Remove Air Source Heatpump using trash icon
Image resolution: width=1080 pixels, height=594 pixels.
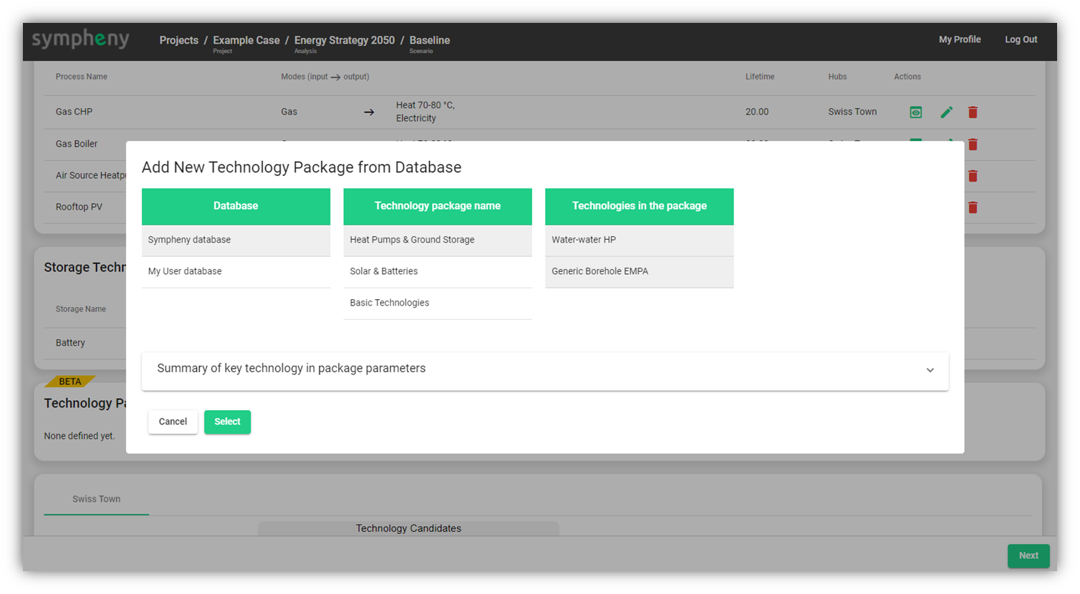[973, 176]
